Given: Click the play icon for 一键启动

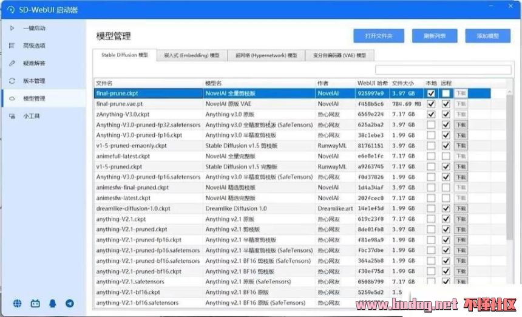Looking at the screenshot, I should tap(12, 29).
